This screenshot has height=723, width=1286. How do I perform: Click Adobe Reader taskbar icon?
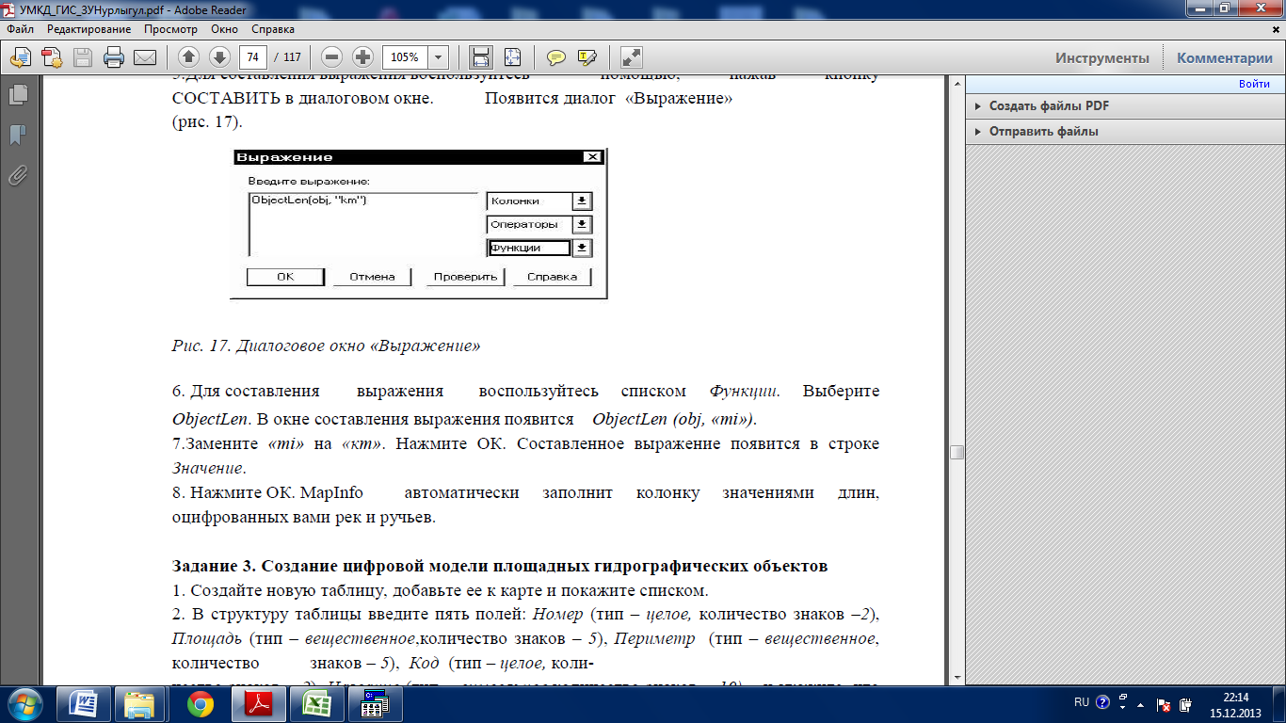(258, 704)
